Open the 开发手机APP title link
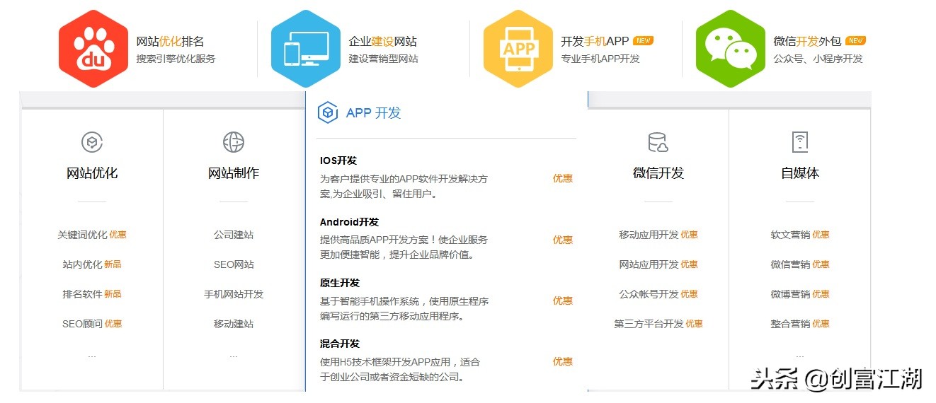This screenshot has width=936, height=403. pos(595,41)
